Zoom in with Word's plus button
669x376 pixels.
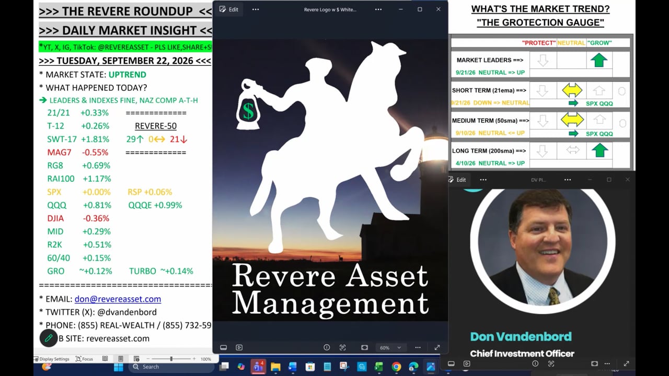(194, 359)
